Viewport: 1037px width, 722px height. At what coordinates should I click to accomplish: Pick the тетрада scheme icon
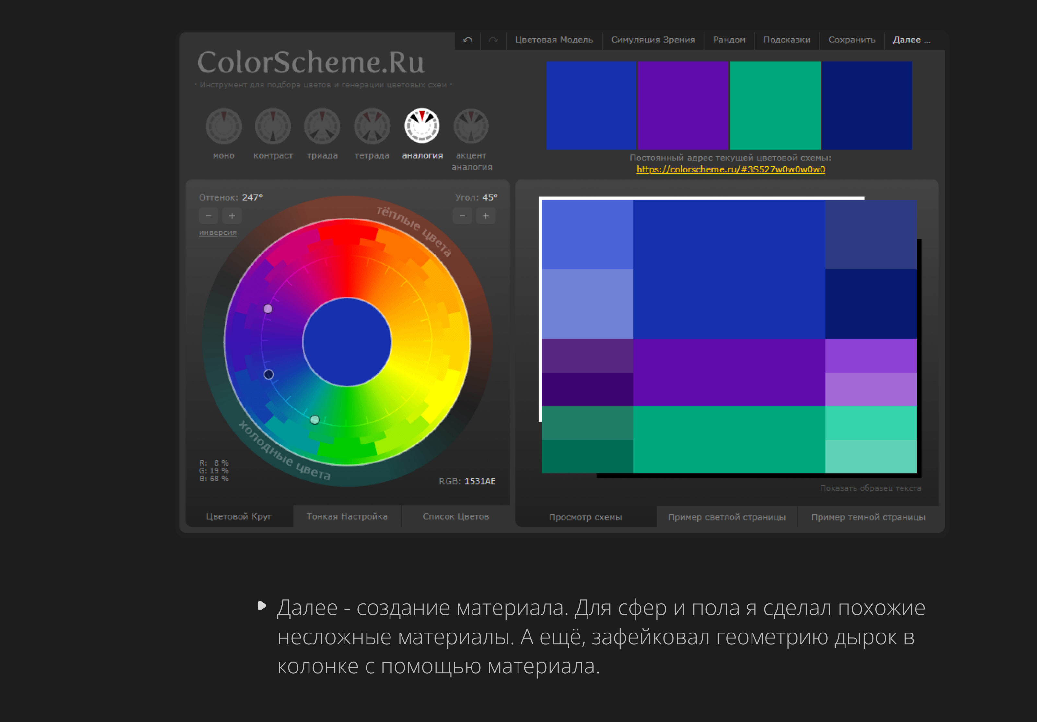[x=372, y=126]
